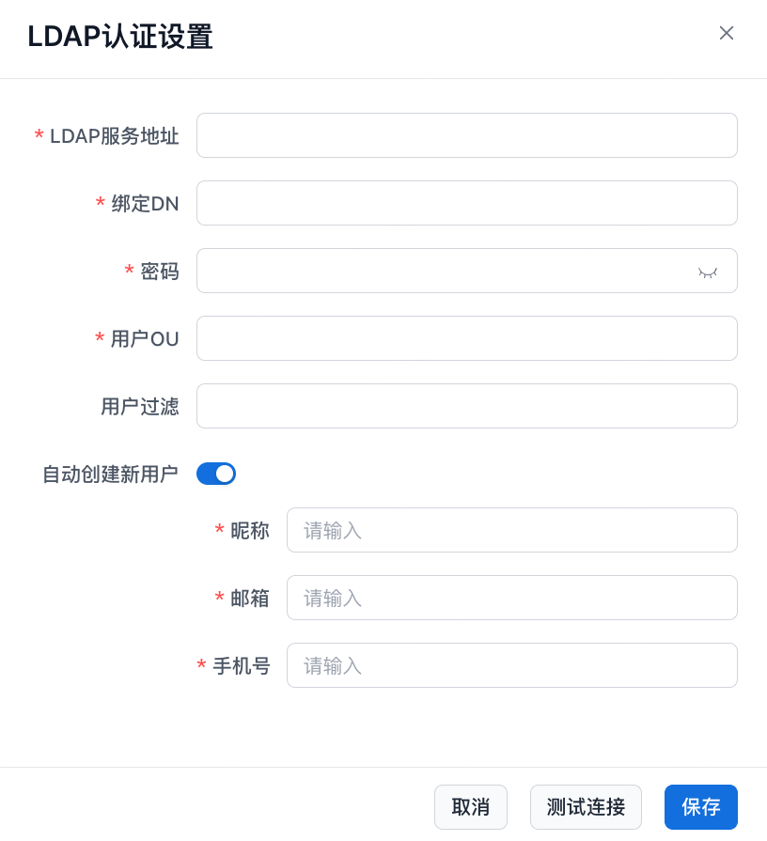Click the LDAP服务地址 label text

[114, 136]
